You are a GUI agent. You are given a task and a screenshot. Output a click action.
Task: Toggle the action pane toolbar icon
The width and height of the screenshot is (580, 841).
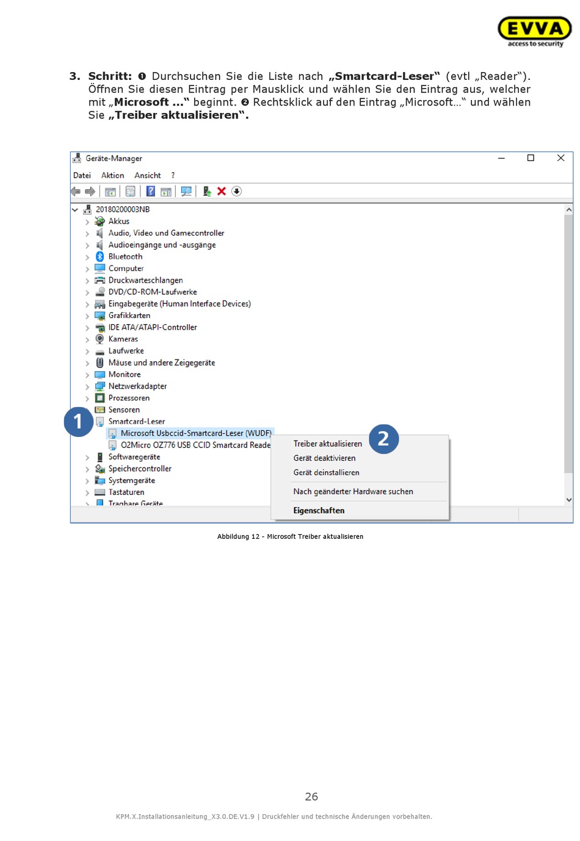(x=166, y=192)
